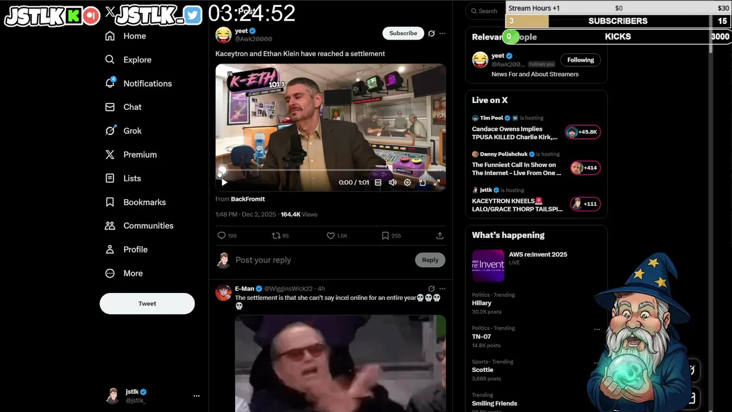Join Danny Polishchuk's live show
The image size is (732, 412).
516,169
